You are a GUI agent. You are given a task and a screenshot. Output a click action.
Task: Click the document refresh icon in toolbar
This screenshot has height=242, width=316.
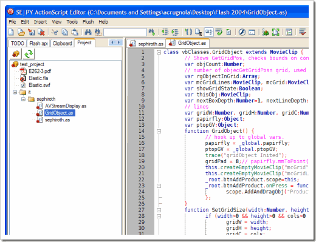[228, 32]
